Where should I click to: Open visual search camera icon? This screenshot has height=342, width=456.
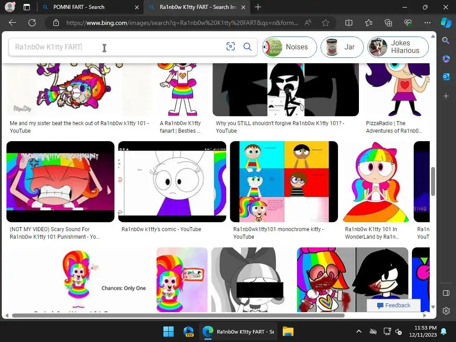pos(230,46)
